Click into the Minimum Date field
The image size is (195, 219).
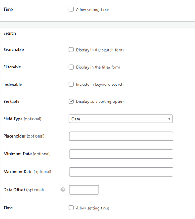click(x=121, y=154)
